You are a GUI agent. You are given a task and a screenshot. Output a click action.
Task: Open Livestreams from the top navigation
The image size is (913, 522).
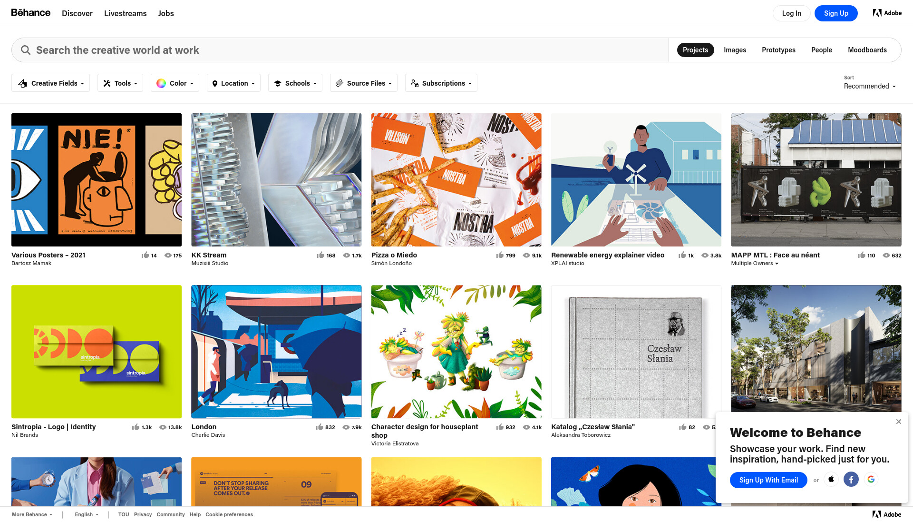tap(126, 13)
